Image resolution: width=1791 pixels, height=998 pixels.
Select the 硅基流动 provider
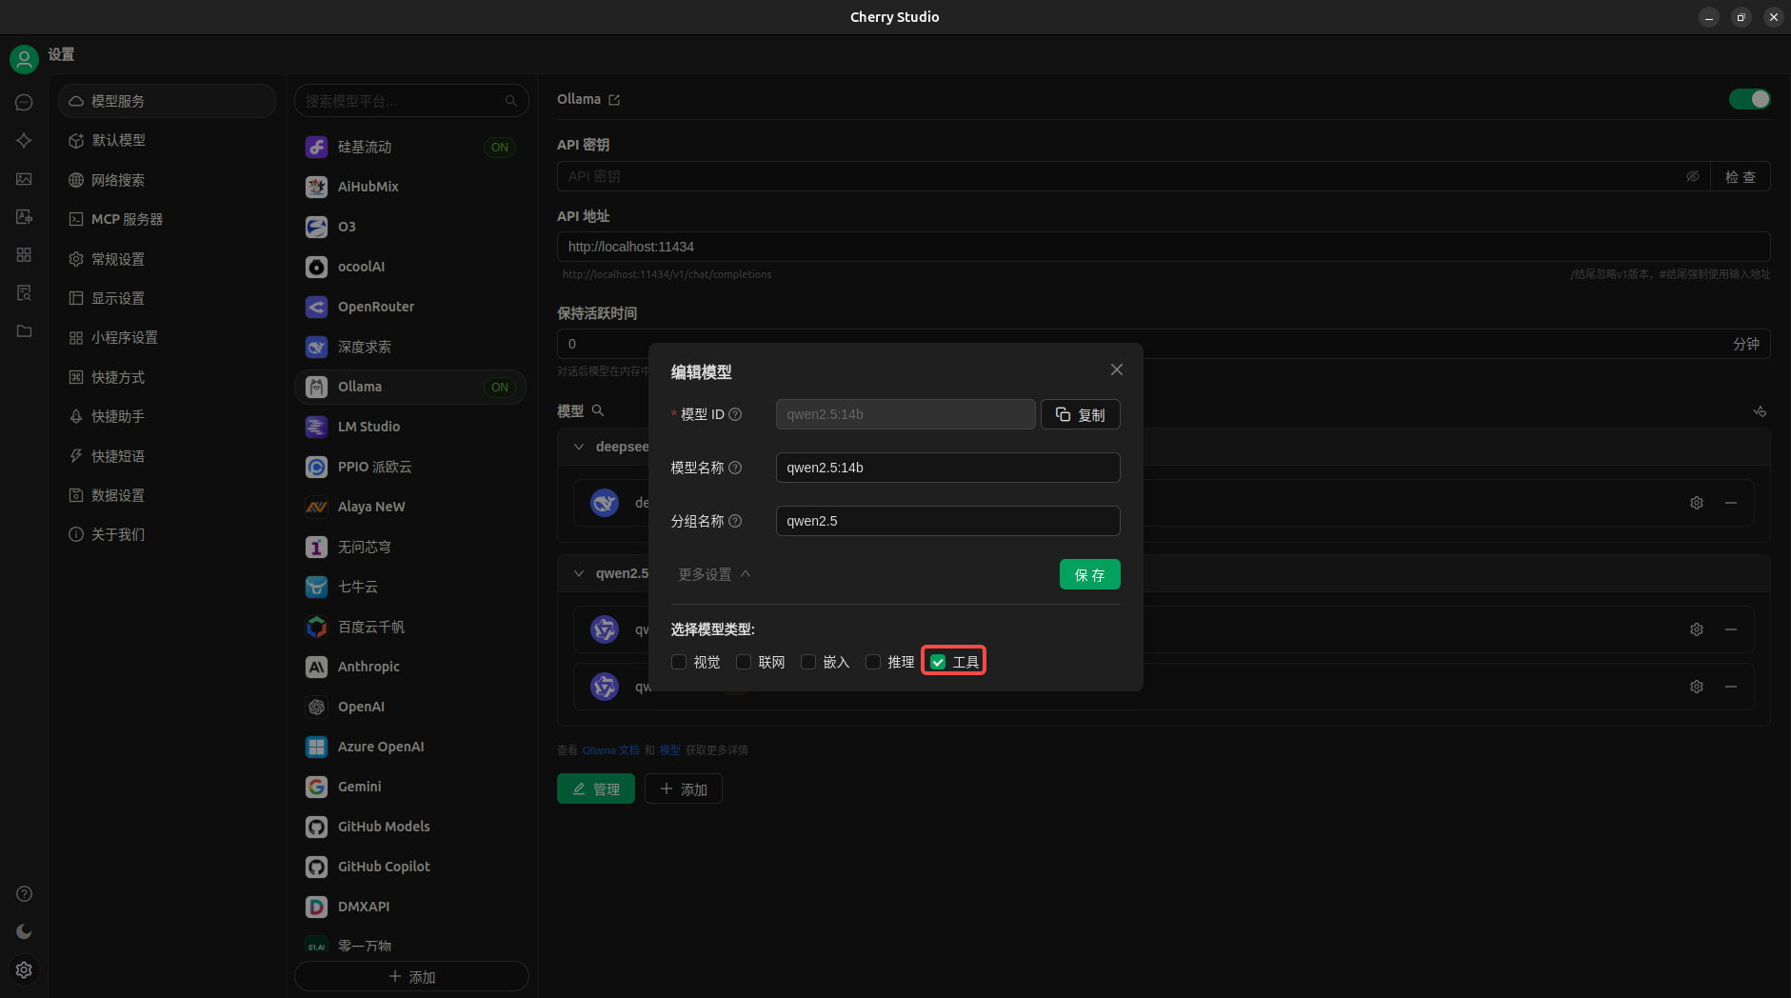pyautogui.click(x=410, y=147)
